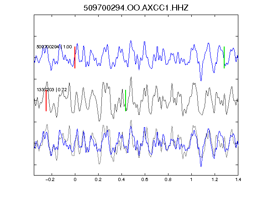Image resolution: width=263 pixels, height=197 pixels.
Task: Select the trace label 1337203 | 0.72
Action: pos(52,90)
